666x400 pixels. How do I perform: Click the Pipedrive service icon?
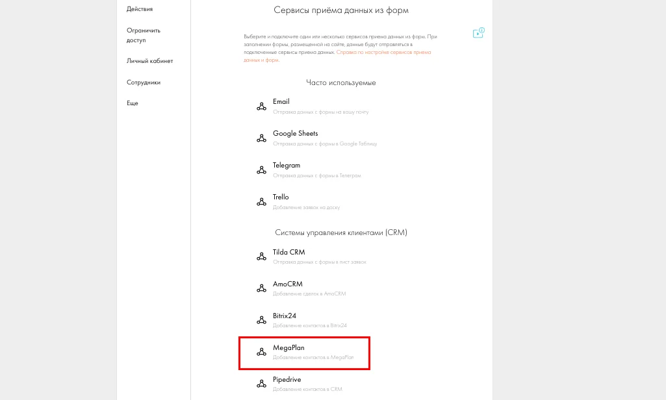click(261, 384)
